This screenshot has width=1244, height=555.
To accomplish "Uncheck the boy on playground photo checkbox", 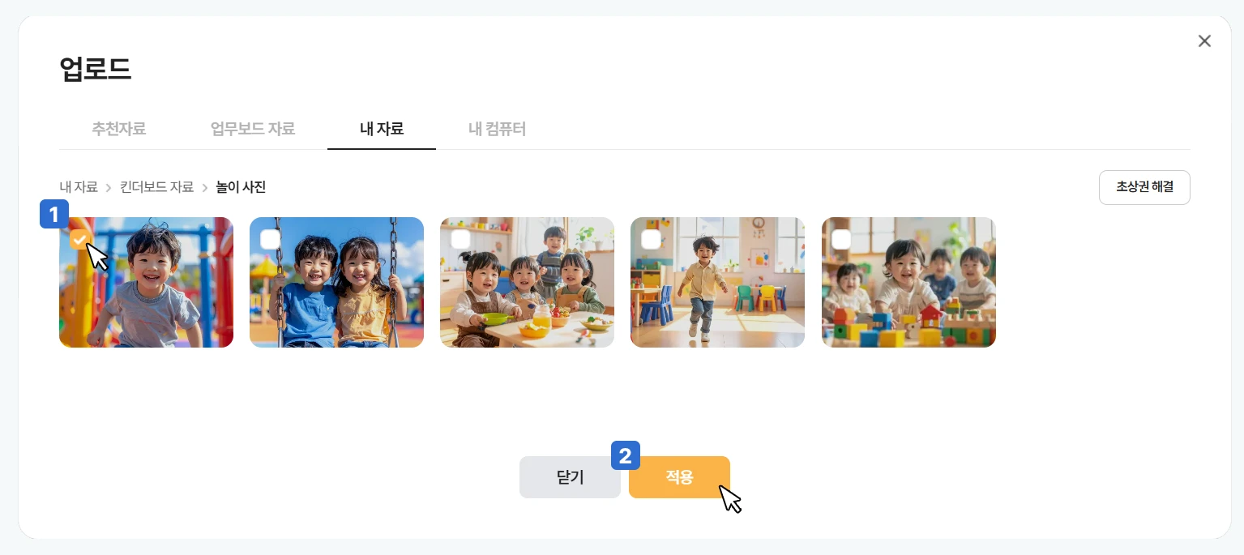I will click(x=79, y=239).
